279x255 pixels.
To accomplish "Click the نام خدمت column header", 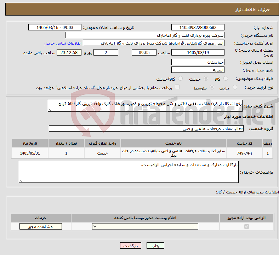I will click(x=173, y=143).
